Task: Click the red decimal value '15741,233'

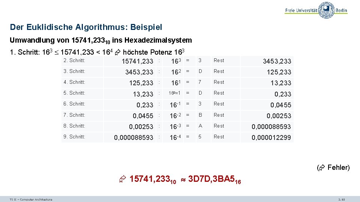Action: click(x=150, y=179)
